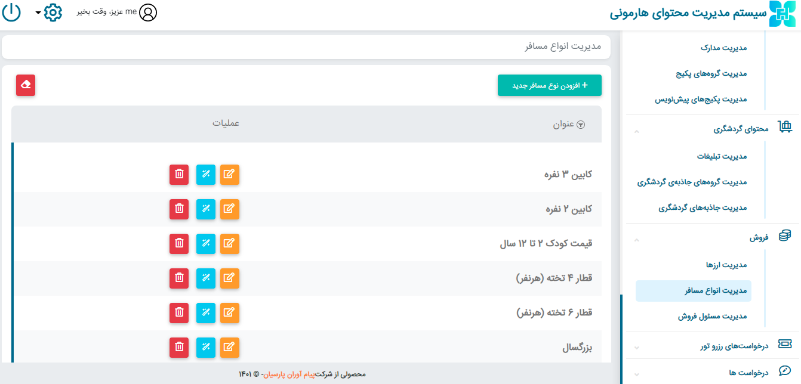Viewport: 801px width, 384px height.
Task: Click the blue wand icon for بزرگسال
Action: click(x=205, y=347)
